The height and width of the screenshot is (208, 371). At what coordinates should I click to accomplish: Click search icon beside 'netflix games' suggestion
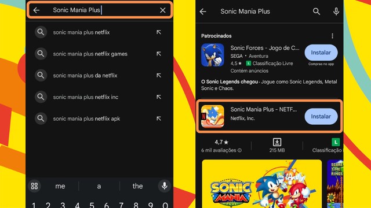41,54
